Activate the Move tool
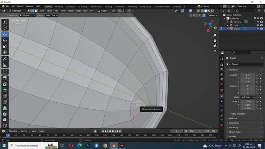 pos(5,34)
